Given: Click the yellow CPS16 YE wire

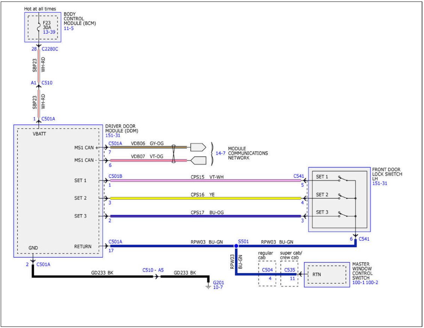Looking at the screenshot, I should [205, 198].
